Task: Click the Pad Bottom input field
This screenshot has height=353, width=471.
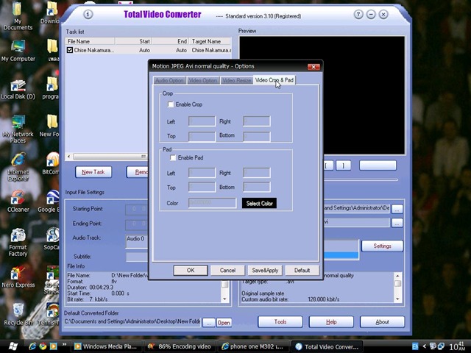Action: [257, 187]
